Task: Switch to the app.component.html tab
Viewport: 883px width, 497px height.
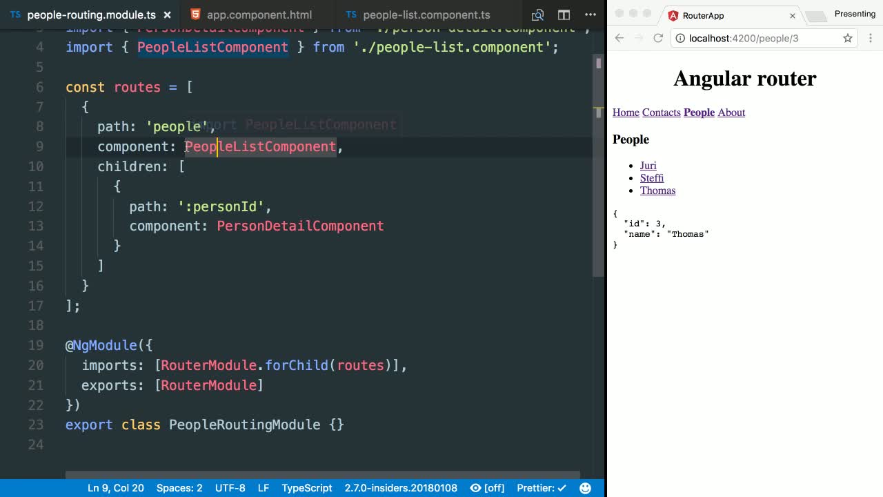Action: click(x=259, y=14)
